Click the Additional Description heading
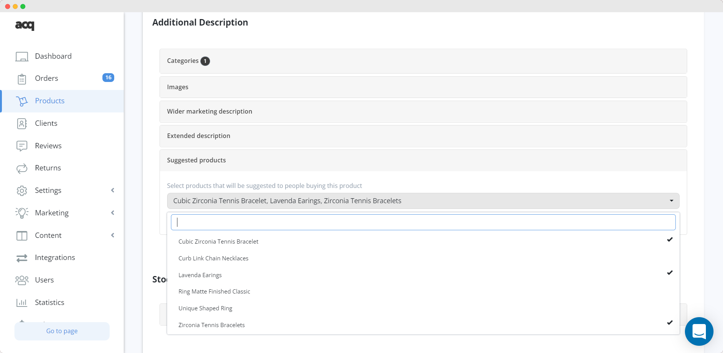Image resolution: width=723 pixels, height=353 pixels. pyautogui.click(x=200, y=22)
